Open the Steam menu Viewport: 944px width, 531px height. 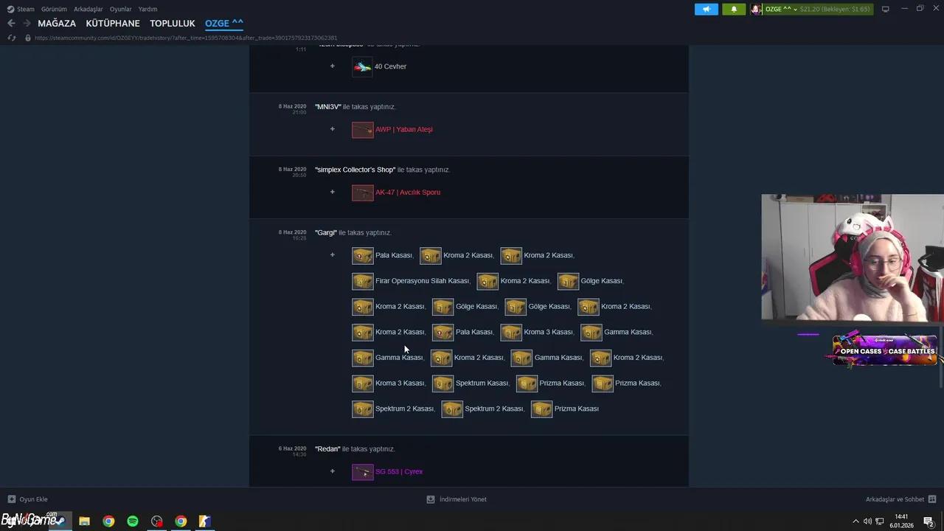point(21,9)
